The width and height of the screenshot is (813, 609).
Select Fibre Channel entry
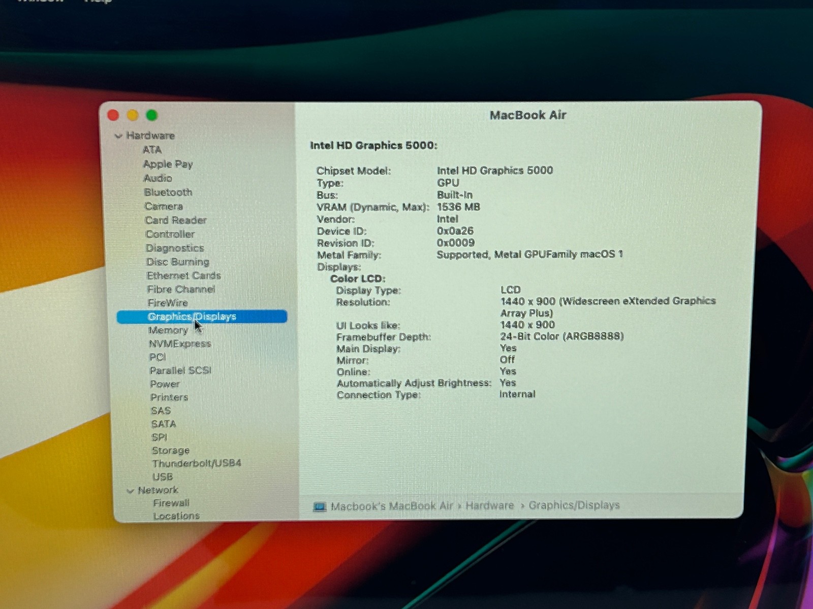[181, 289]
